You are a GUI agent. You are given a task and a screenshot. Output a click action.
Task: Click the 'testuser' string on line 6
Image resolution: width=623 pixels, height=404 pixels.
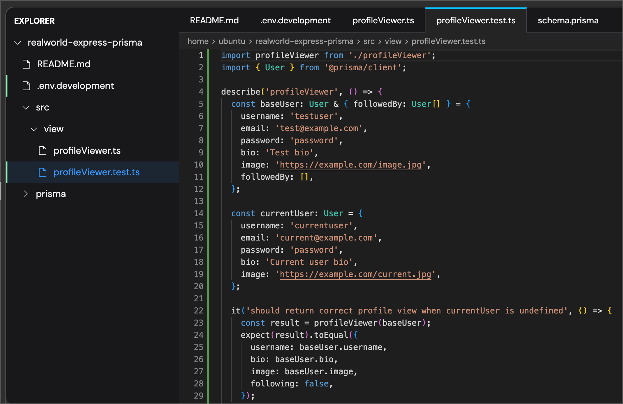click(314, 116)
